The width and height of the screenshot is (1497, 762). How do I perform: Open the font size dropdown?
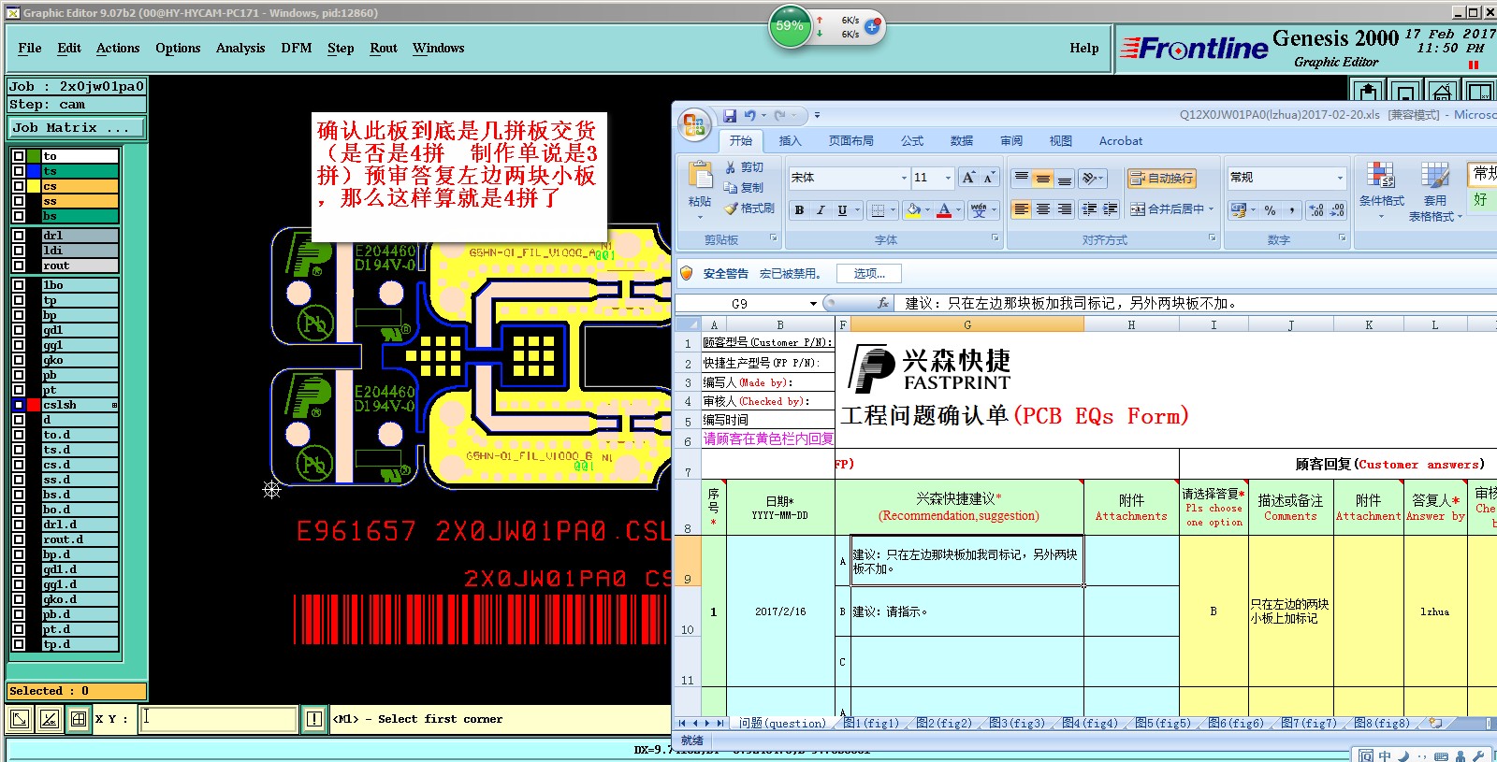click(948, 178)
